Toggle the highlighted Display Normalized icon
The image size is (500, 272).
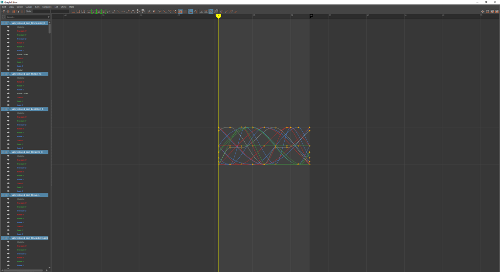coord(211,11)
